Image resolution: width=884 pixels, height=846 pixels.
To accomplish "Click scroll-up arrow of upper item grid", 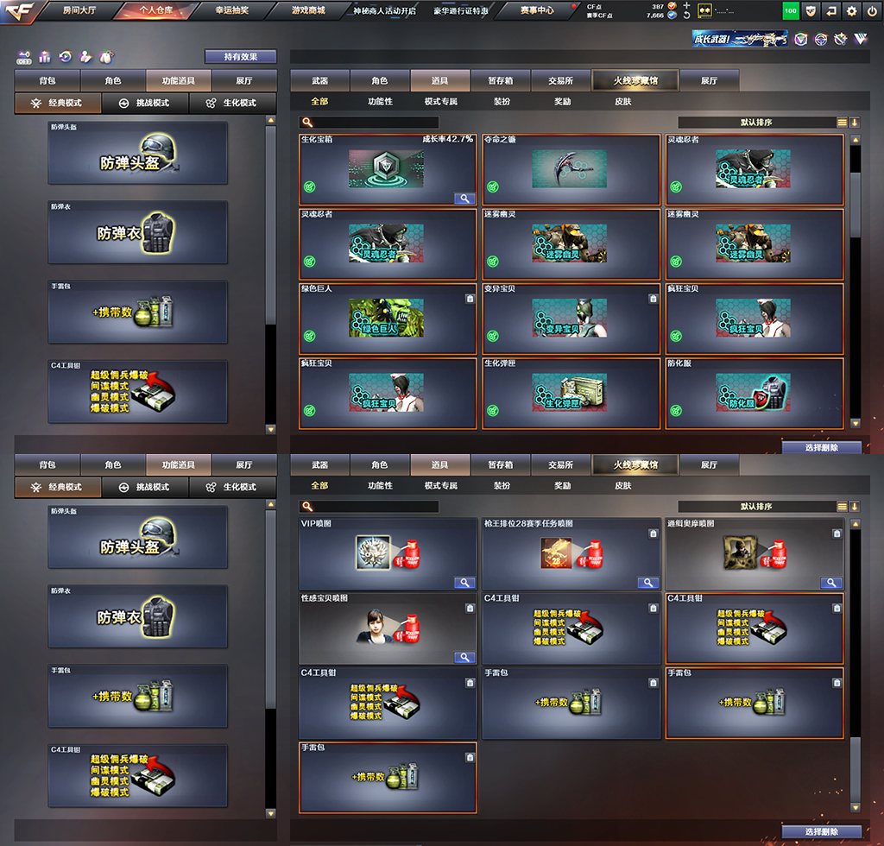I will pos(856,139).
